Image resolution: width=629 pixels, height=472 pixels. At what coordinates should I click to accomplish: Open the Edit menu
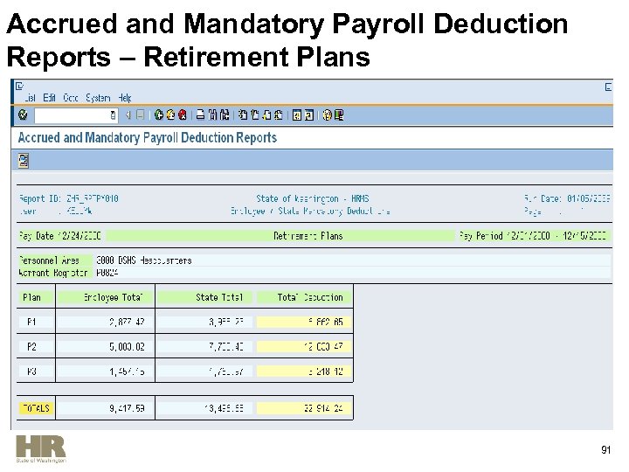[49, 98]
